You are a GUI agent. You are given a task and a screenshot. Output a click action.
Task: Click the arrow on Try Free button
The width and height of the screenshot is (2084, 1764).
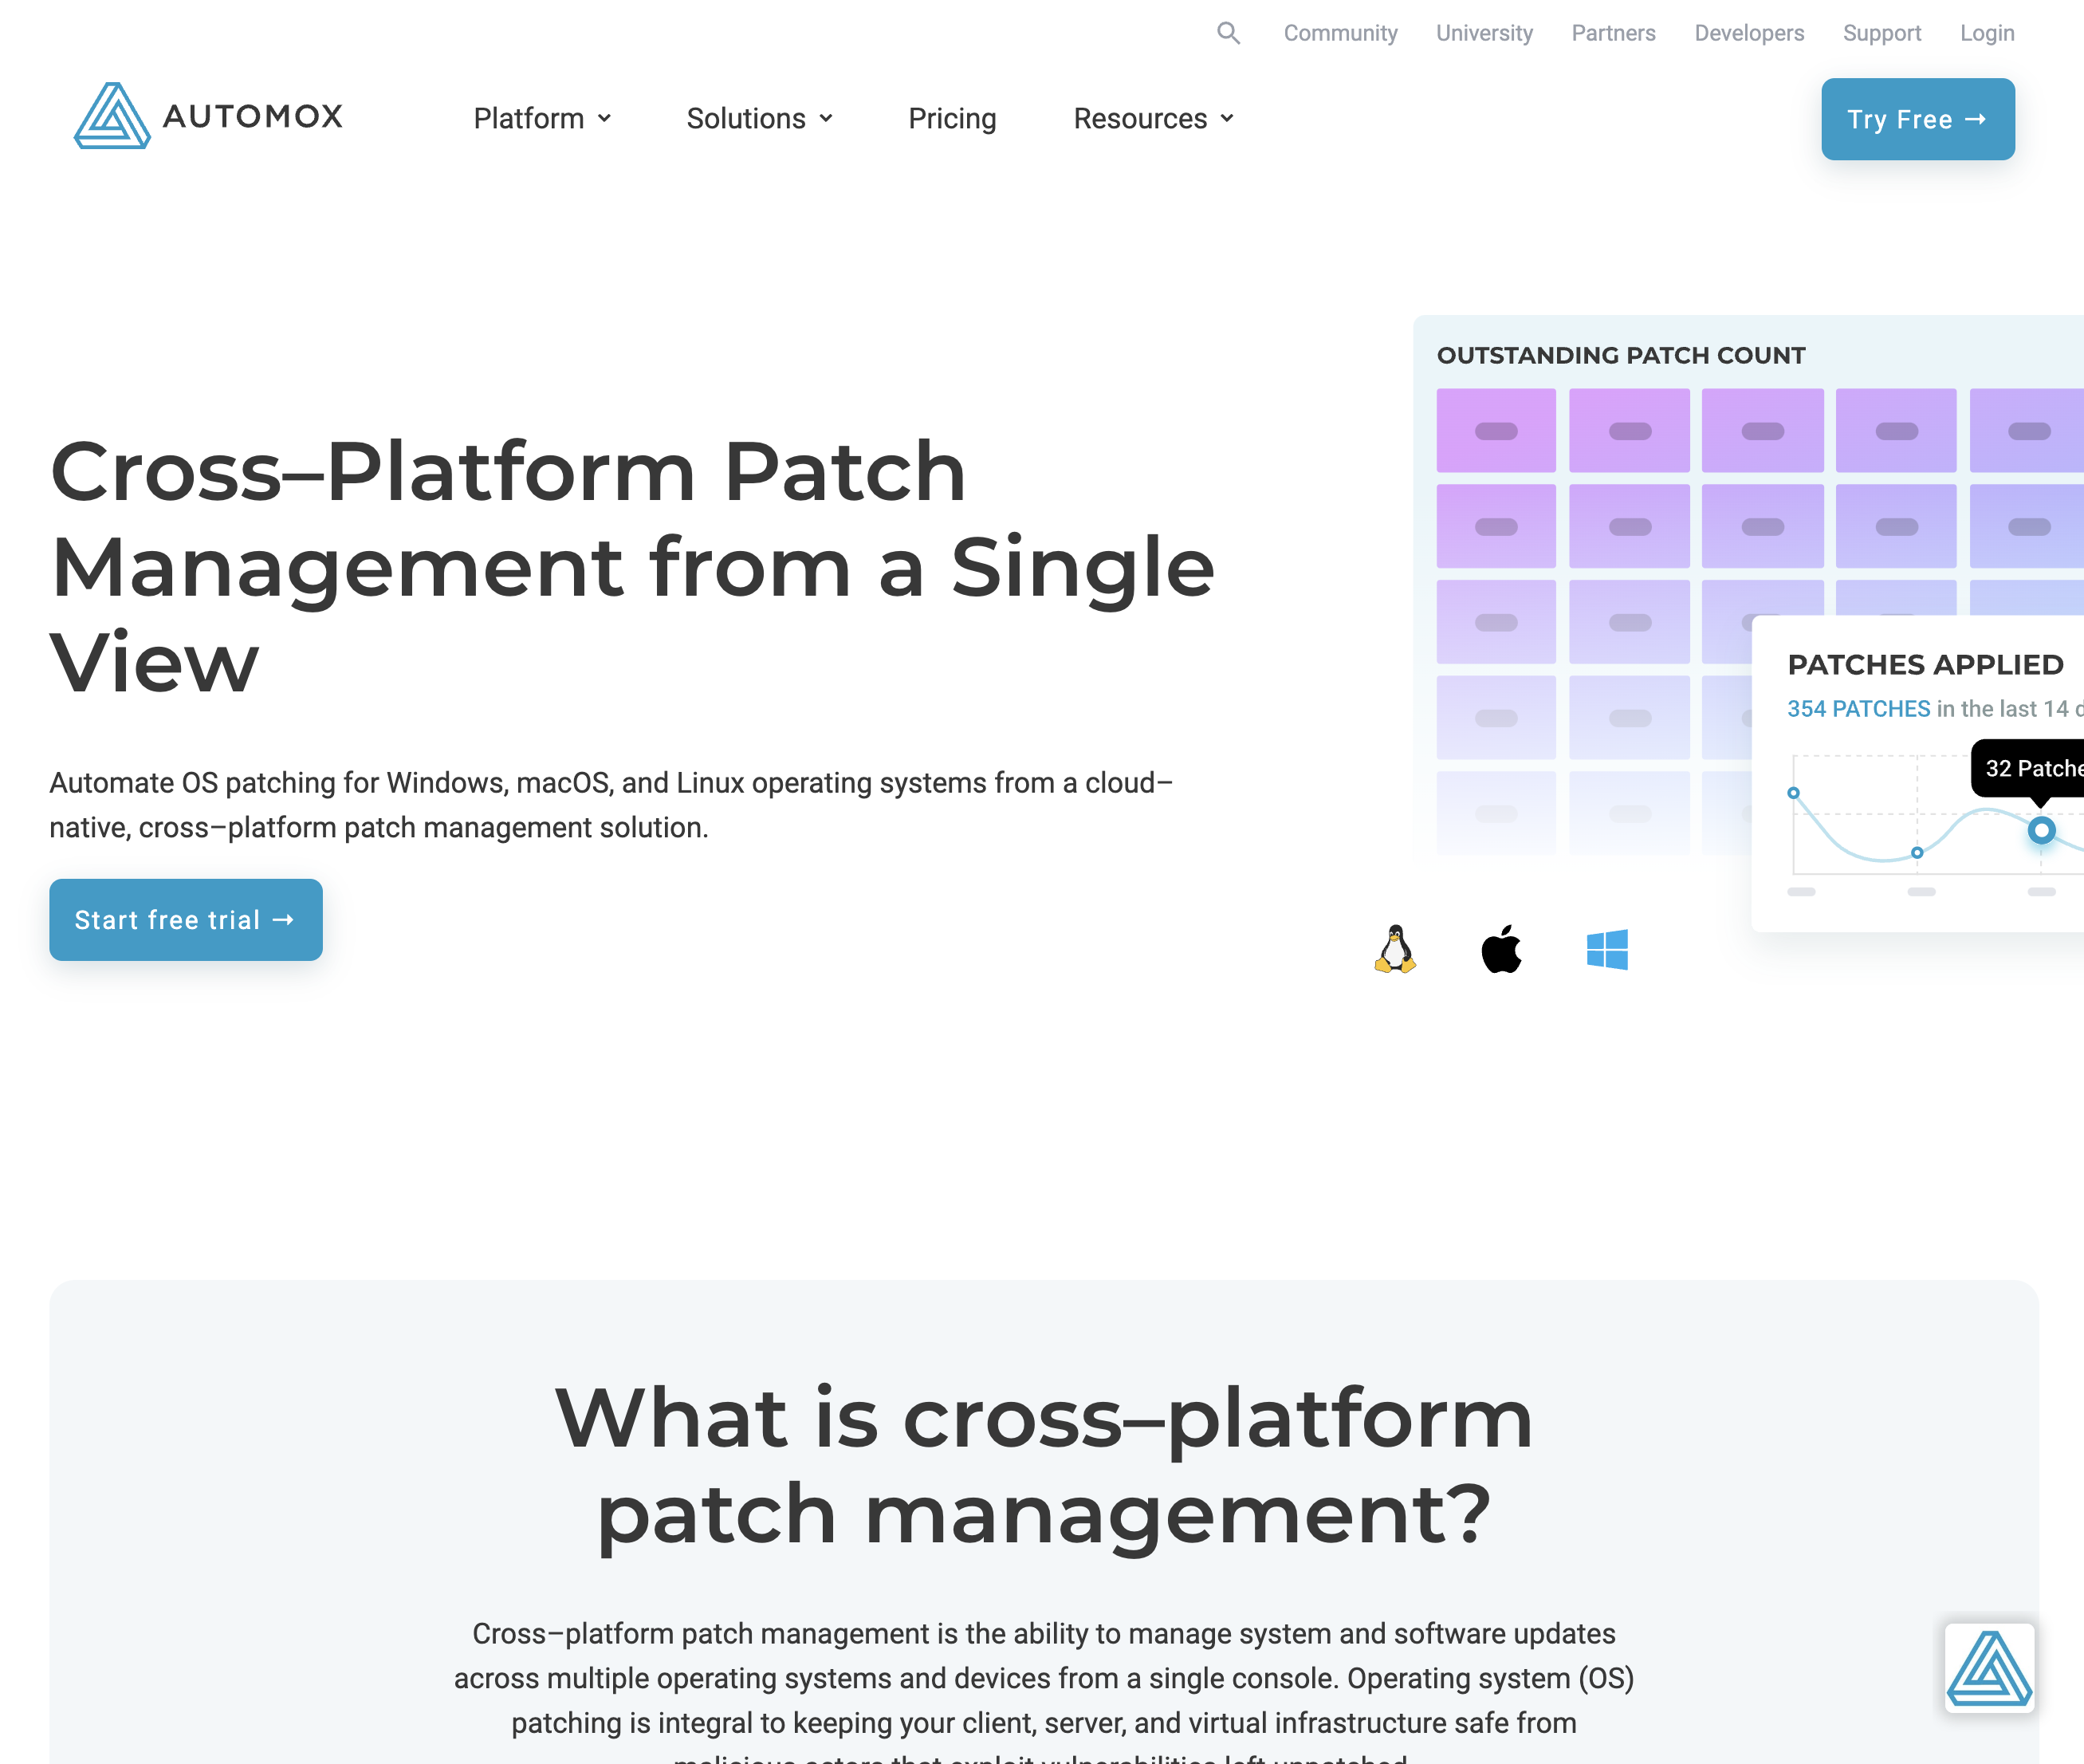1975,119
